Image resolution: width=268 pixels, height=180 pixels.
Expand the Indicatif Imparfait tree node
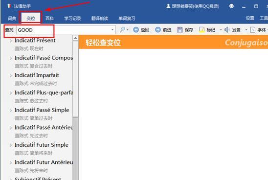pos(11,75)
